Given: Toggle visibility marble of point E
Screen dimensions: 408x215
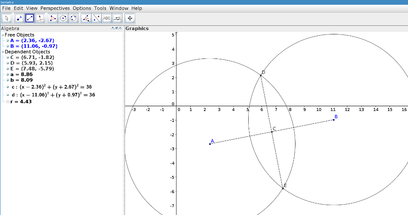Looking at the screenshot, I should 8,69.
